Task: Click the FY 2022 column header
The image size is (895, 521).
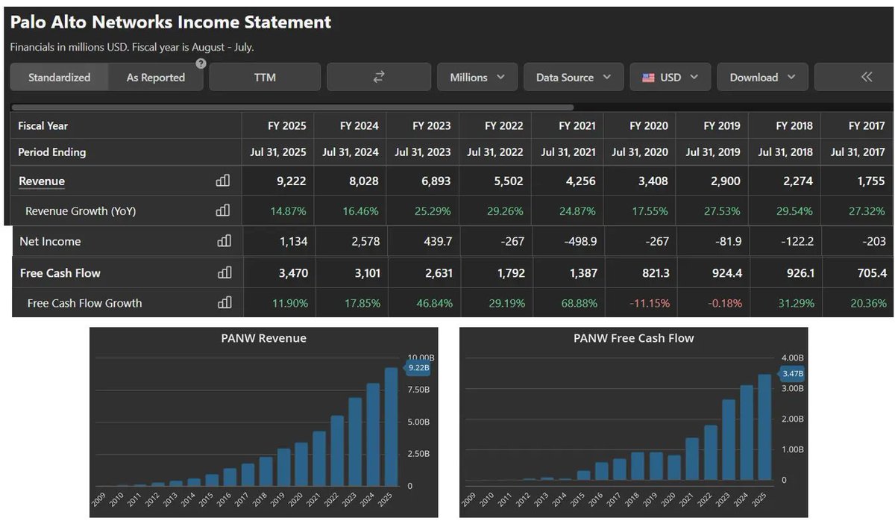Action: tap(504, 125)
